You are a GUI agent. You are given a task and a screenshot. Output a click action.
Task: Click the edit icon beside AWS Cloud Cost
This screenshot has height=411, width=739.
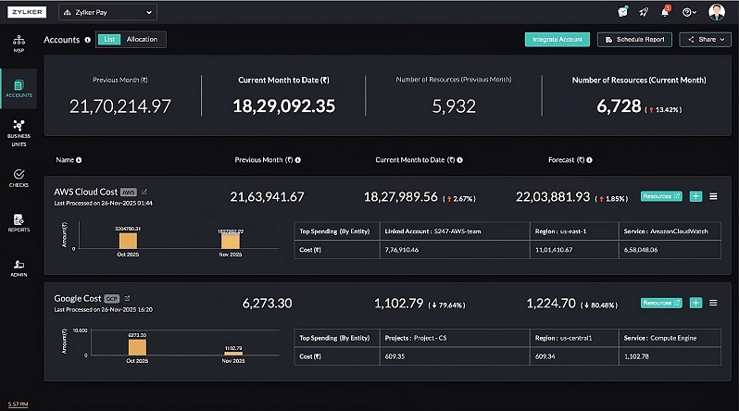(144, 192)
